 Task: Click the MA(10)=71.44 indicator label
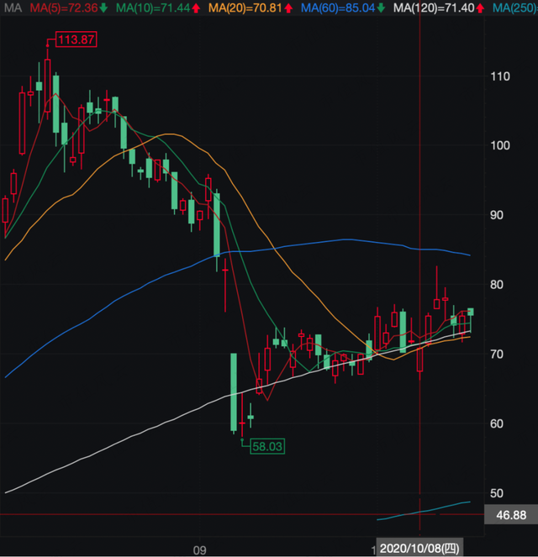[153, 8]
